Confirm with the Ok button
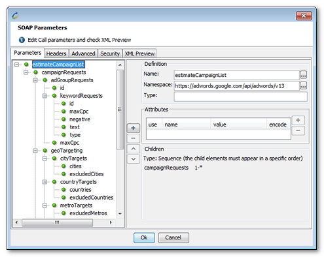The width and height of the screenshot is (324, 257). (144, 237)
